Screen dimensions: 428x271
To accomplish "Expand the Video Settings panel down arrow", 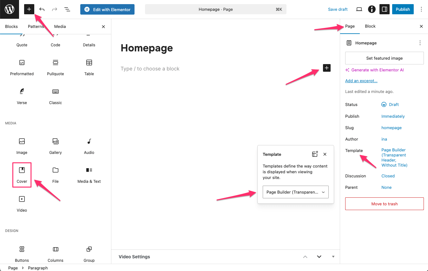I will 319,257.
